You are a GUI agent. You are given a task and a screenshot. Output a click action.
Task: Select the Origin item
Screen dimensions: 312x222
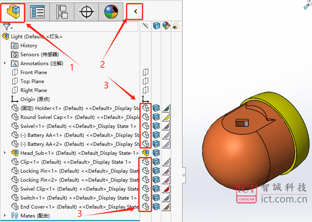coord(30,99)
